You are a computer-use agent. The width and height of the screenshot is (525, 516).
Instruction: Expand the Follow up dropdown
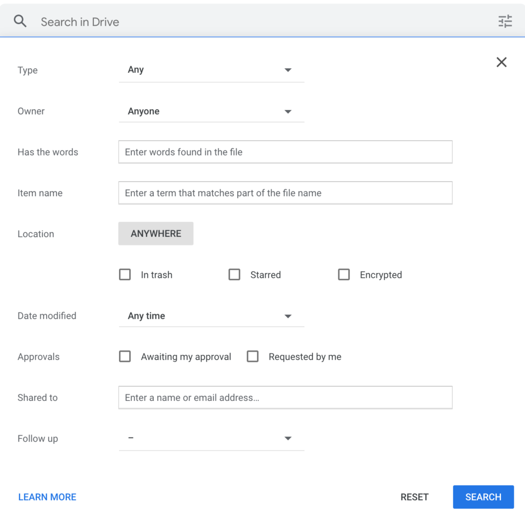point(211,438)
